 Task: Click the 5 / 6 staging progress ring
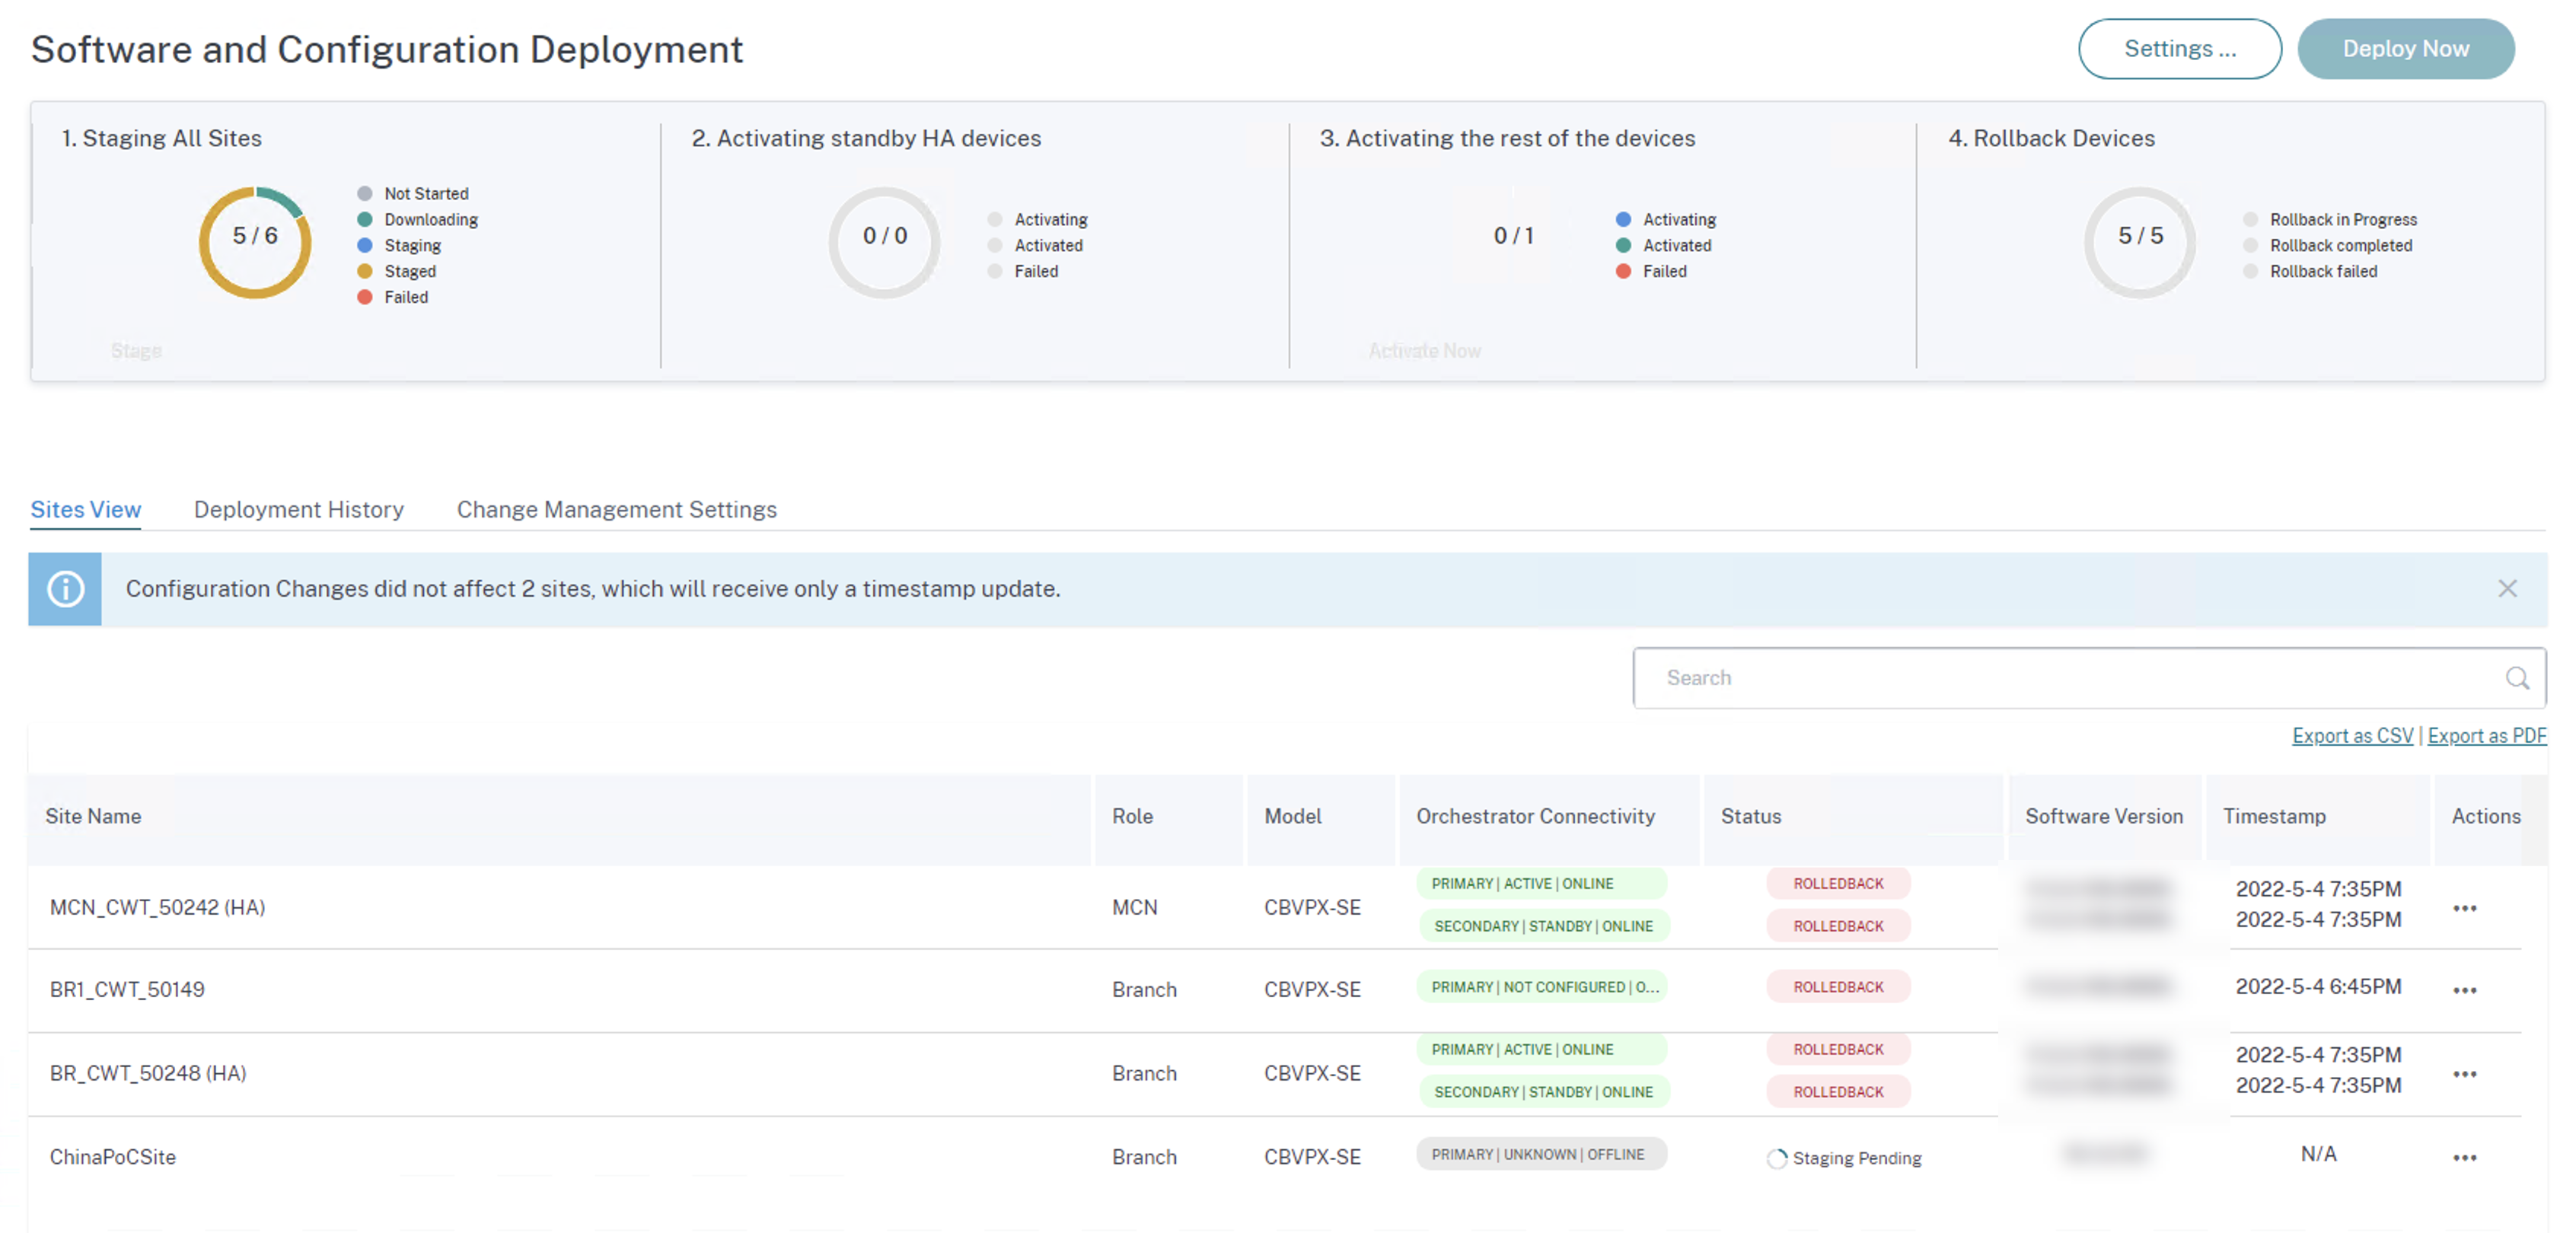coord(255,241)
